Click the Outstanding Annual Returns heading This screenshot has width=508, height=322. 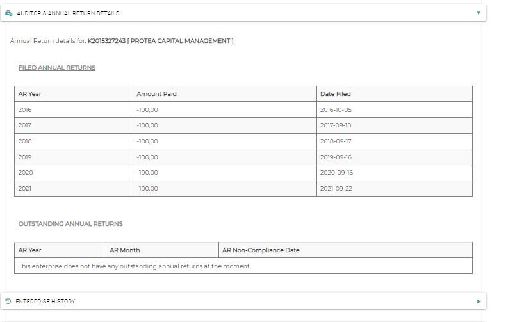coord(70,224)
